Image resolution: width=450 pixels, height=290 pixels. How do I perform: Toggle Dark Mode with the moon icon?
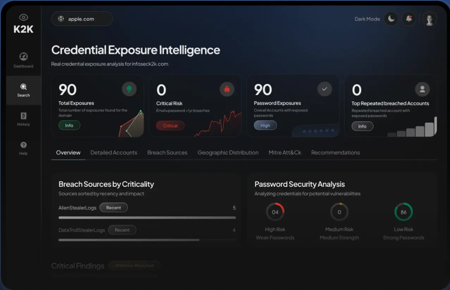pyautogui.click(x=390, y=18)
